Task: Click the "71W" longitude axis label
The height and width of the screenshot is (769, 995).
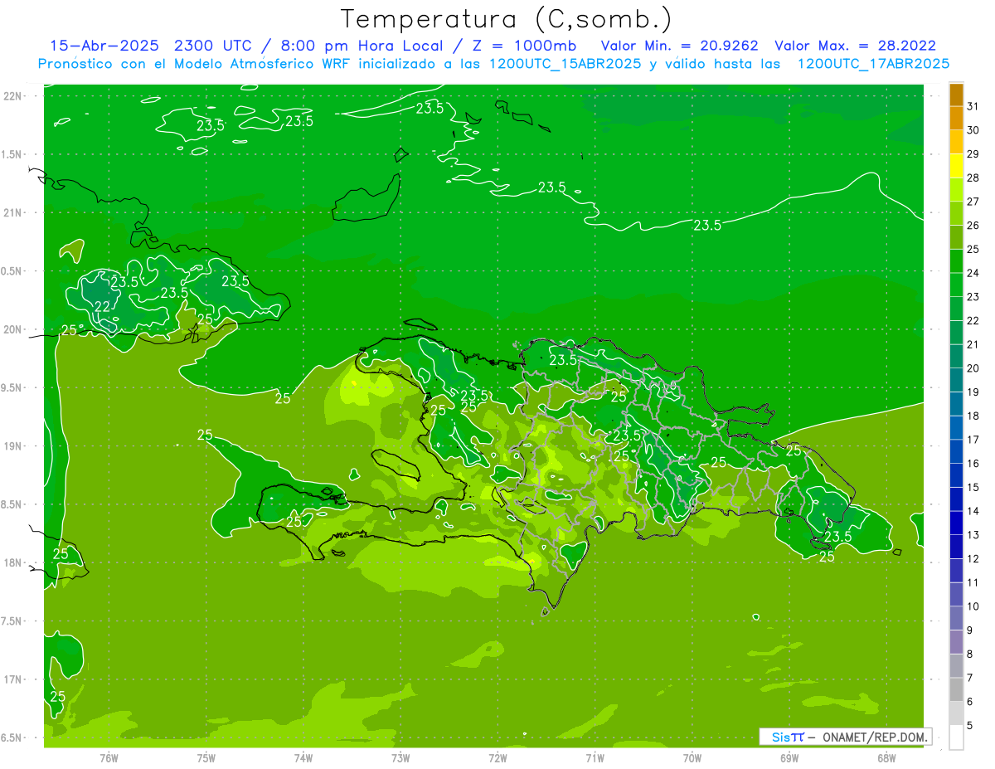Action: 595,757
